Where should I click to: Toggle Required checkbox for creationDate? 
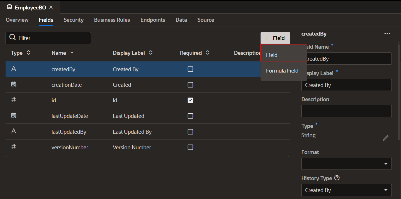tap(190, 85)
